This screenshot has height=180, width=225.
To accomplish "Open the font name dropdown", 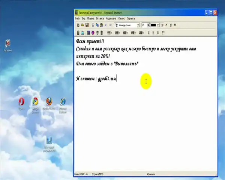I will [x=138, y=25].
